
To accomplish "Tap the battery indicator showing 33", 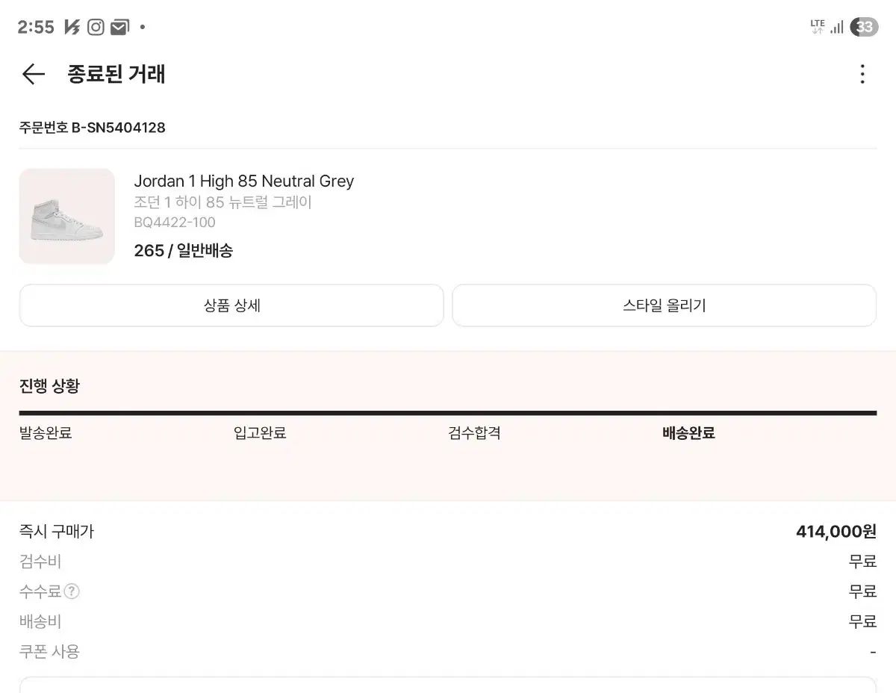I will point(864,27).
